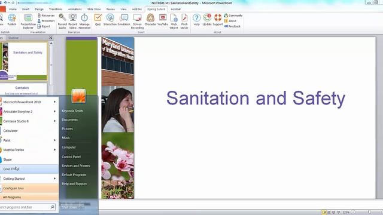
Task: Open the Undo dropdown arrow in quick access toolbar
Action: click(9, 2)
